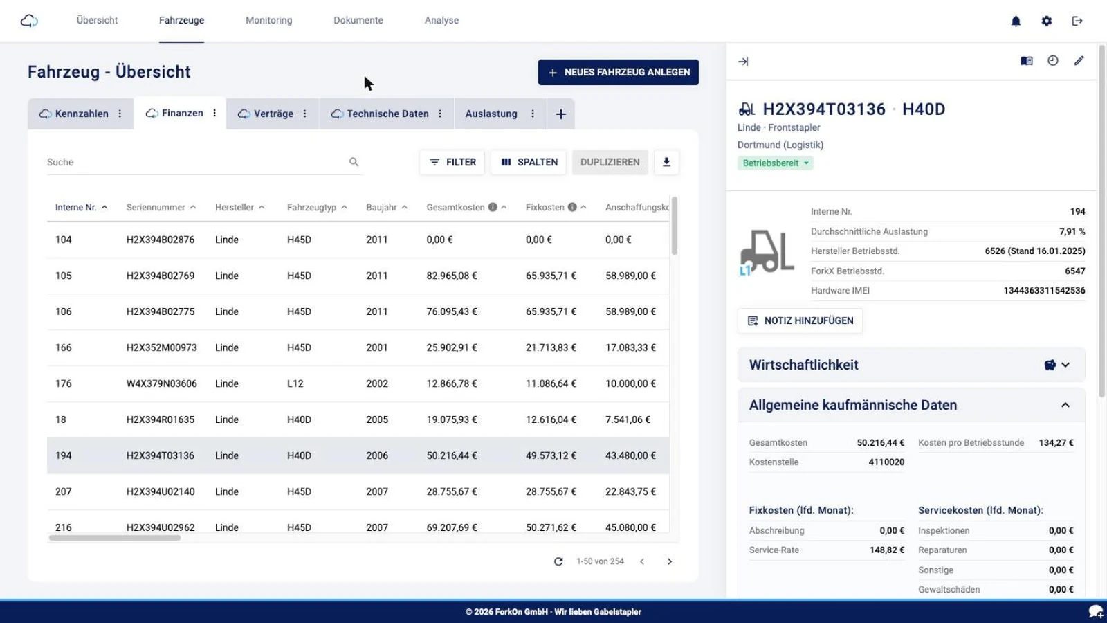Click the ForkOn cloud logo
1107x623 pixels.
(x=29, y=21)
